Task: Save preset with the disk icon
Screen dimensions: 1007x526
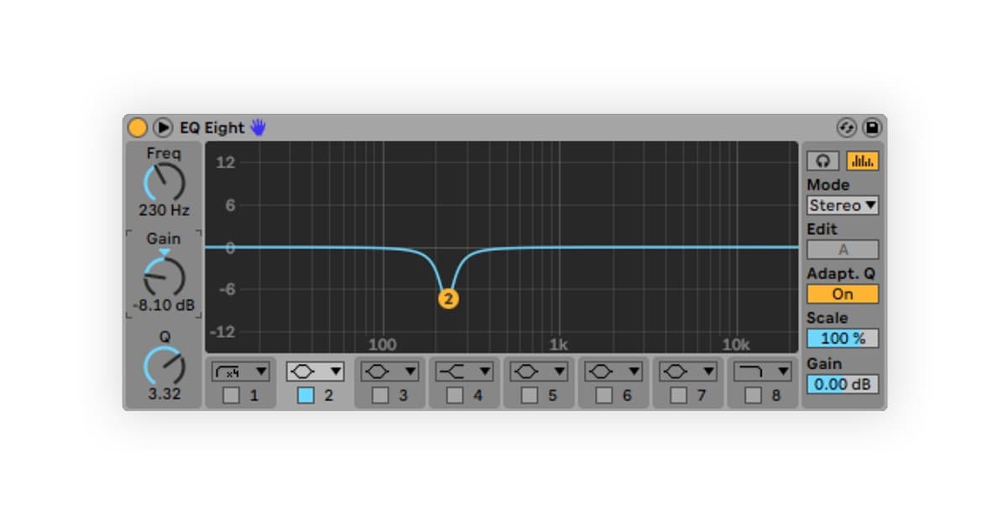Action: pyautogui.click(x=872, y=128)
